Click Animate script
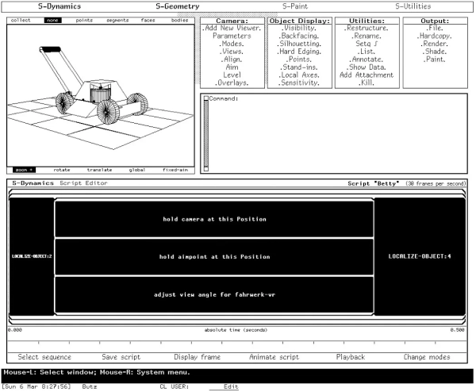The image size is (476, 392). (274, 357)
